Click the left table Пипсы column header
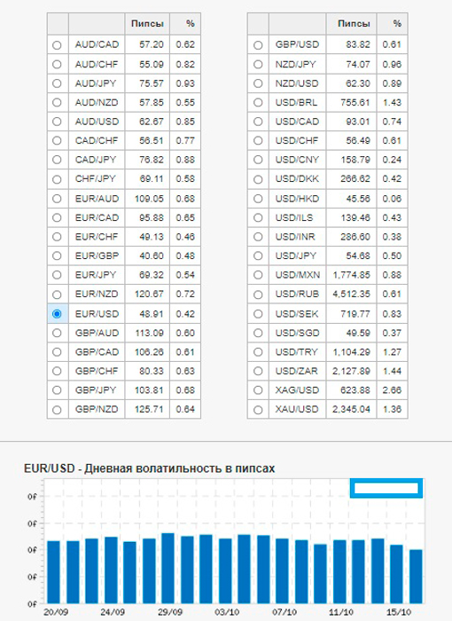 (147, 24)
